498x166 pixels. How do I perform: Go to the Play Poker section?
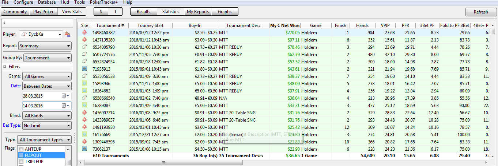(43, 12)
